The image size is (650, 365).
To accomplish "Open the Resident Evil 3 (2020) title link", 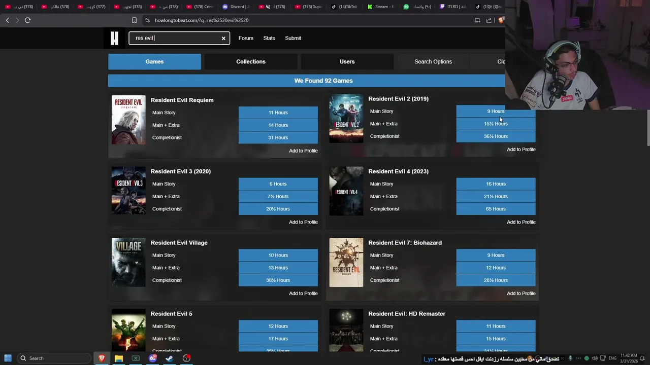I will (180, 171).
